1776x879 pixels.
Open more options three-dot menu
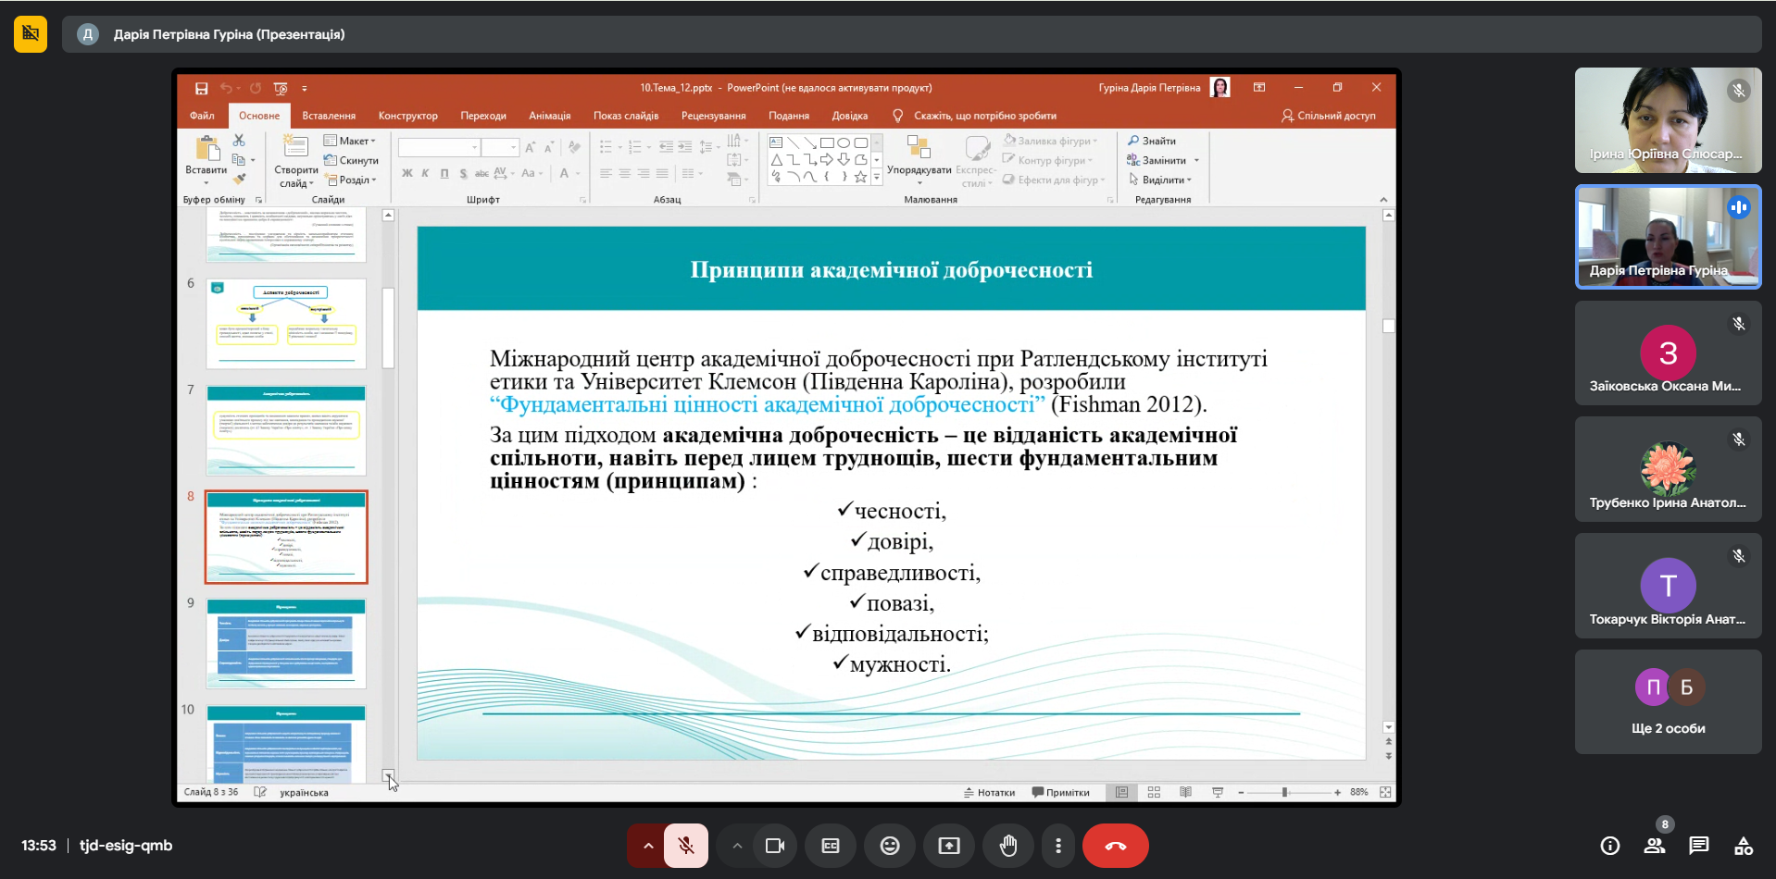click(1058, 846)
